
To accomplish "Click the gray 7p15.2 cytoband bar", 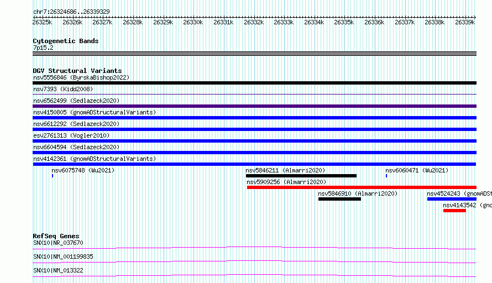I will [254, 54].
